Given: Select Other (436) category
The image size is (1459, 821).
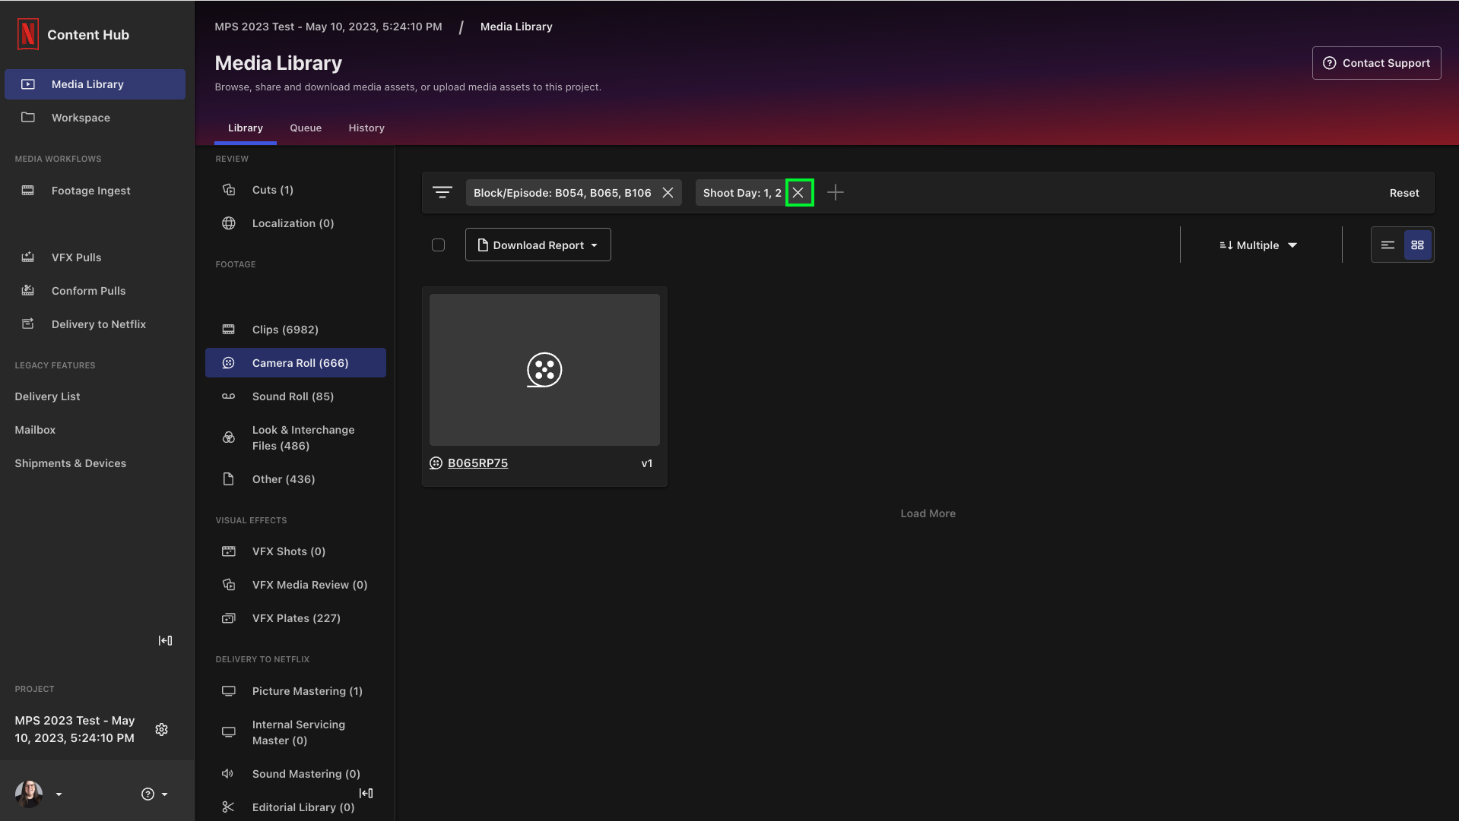Looking at the screenshot, I should (296, 479).
